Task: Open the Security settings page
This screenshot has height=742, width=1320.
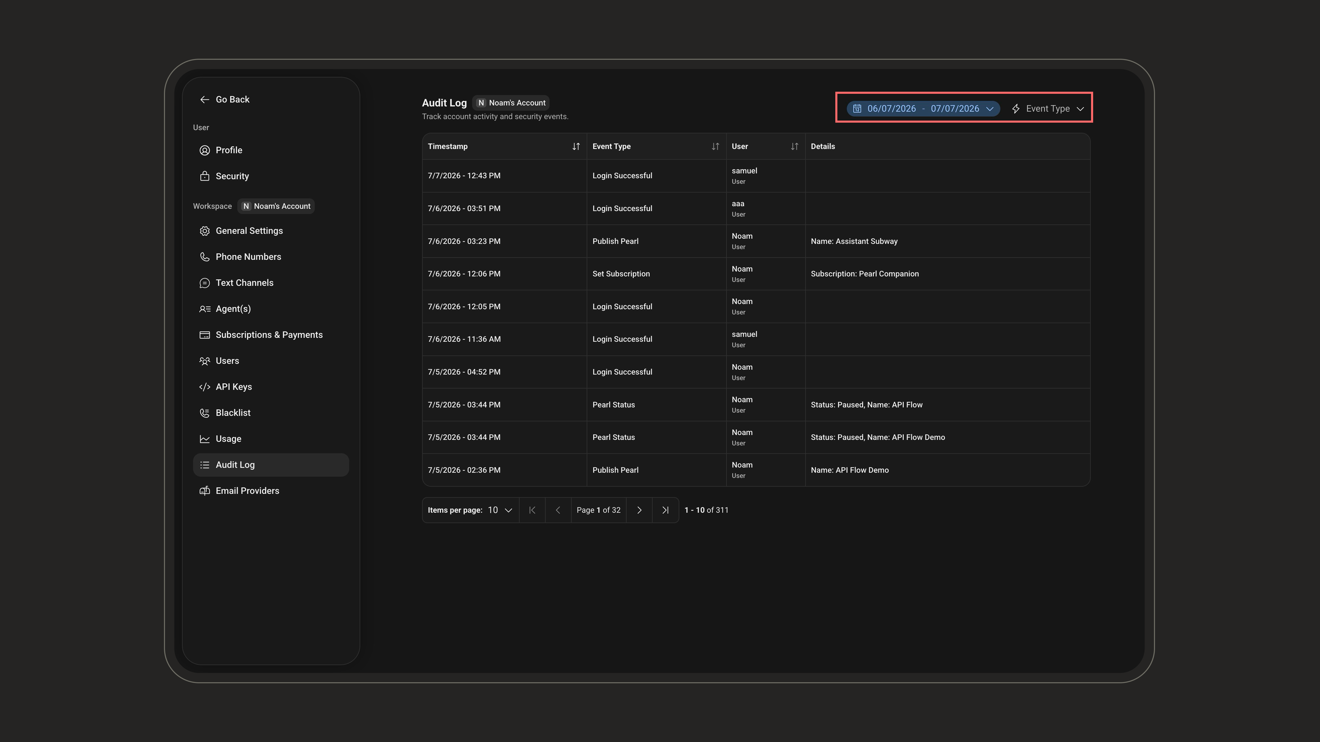Action: tap(270, 176)
